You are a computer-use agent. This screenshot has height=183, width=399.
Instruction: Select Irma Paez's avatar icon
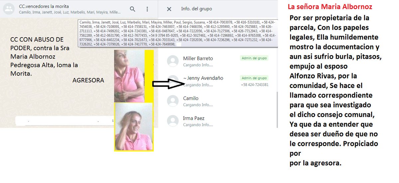tap(173, 121)
